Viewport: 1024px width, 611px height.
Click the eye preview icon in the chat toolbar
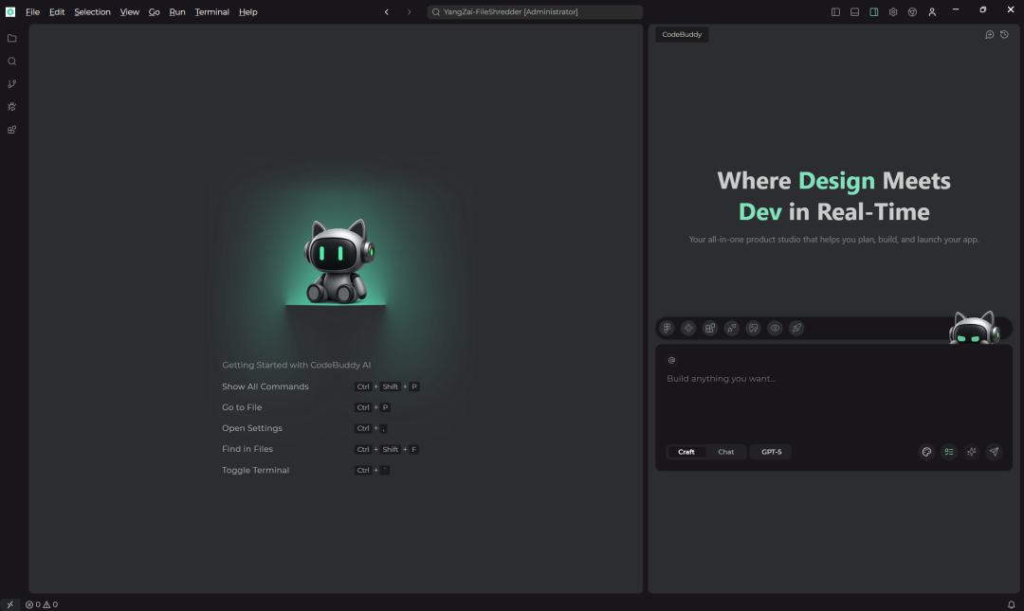point(775,329)
